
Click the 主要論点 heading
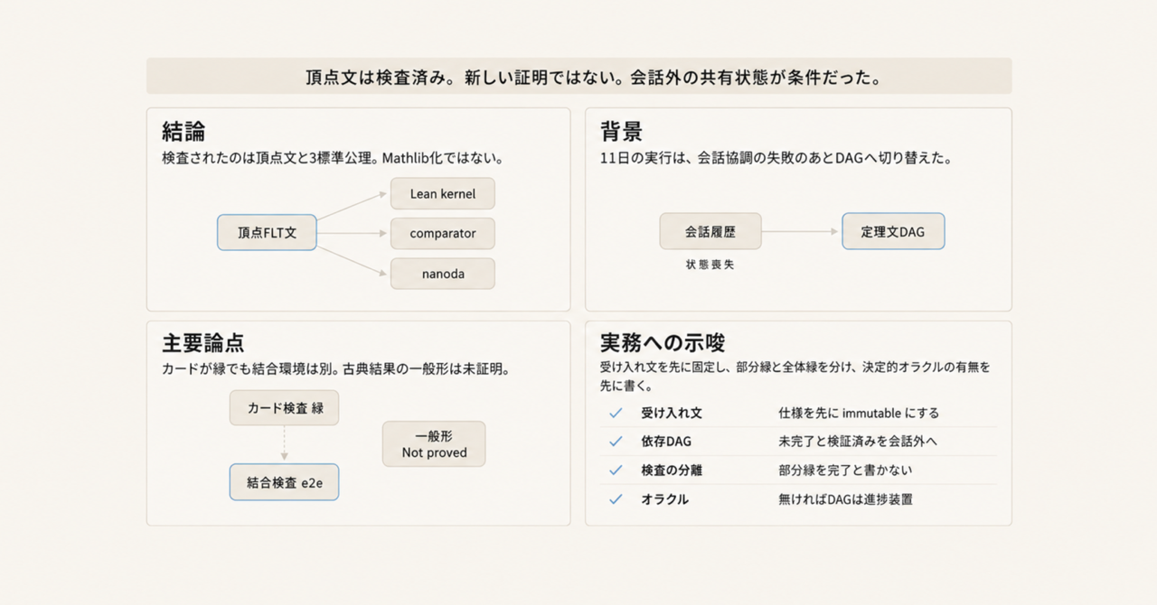click(203, 343)
